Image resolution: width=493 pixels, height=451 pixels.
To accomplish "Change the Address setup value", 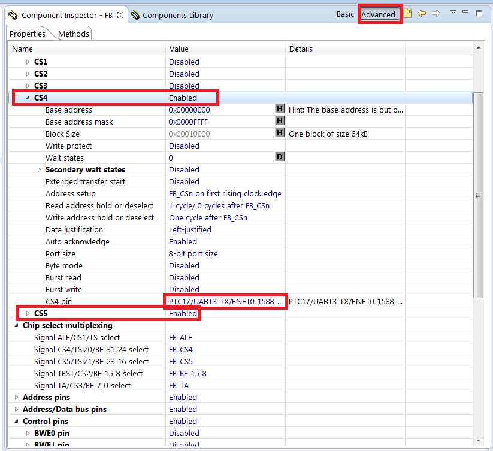I will tap(225, 194).
